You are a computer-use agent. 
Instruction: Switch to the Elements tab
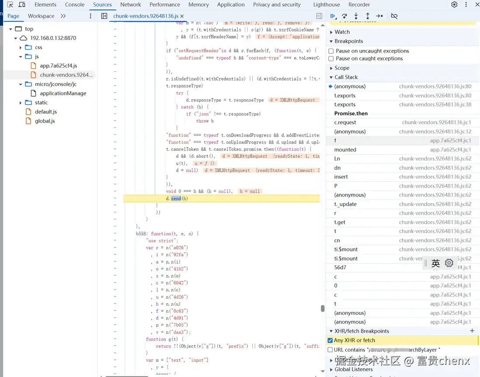coord(45,4)
